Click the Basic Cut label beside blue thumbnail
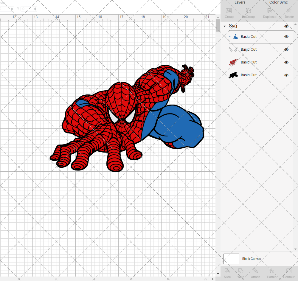 pos(249,36)
